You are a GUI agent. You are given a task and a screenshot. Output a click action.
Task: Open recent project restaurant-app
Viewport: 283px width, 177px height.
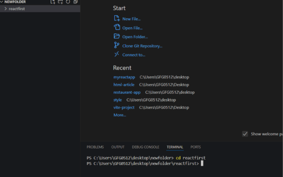click(x=127, y=92)
